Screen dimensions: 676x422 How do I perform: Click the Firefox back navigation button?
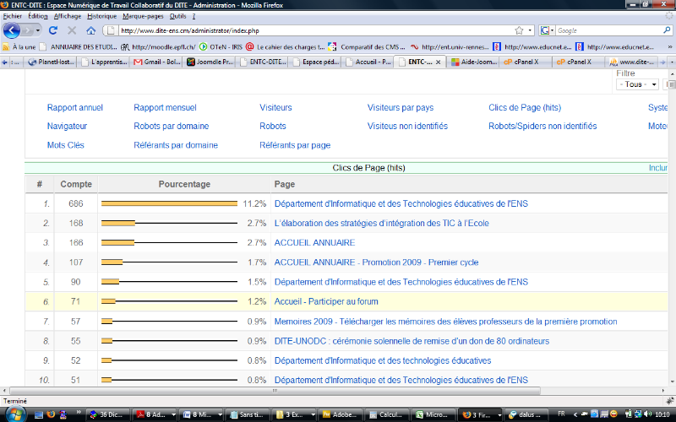[x=12, y=30]
